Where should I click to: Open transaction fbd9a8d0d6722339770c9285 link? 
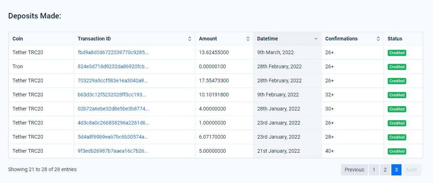(x=113, y=53)
